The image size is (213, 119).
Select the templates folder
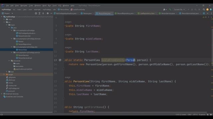click(18, 66)
